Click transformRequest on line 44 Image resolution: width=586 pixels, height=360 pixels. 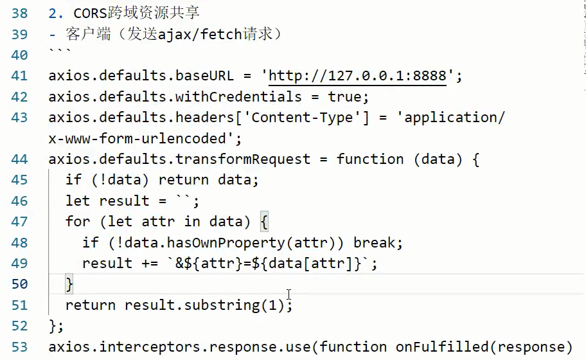[x=243, y=159]
